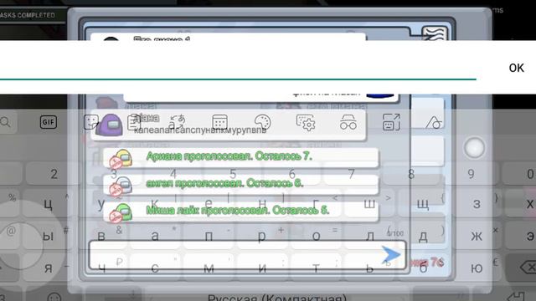Tap the Cyrillic я key
Screen dimensions: 536x301
tap(48, 268)
